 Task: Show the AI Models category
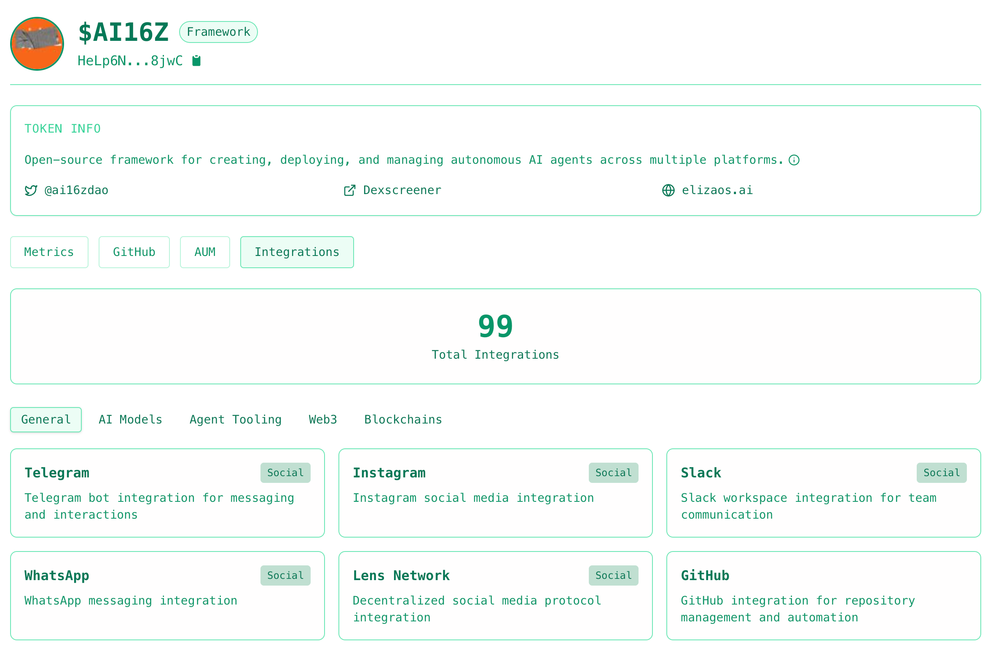(x=130, y=420)
